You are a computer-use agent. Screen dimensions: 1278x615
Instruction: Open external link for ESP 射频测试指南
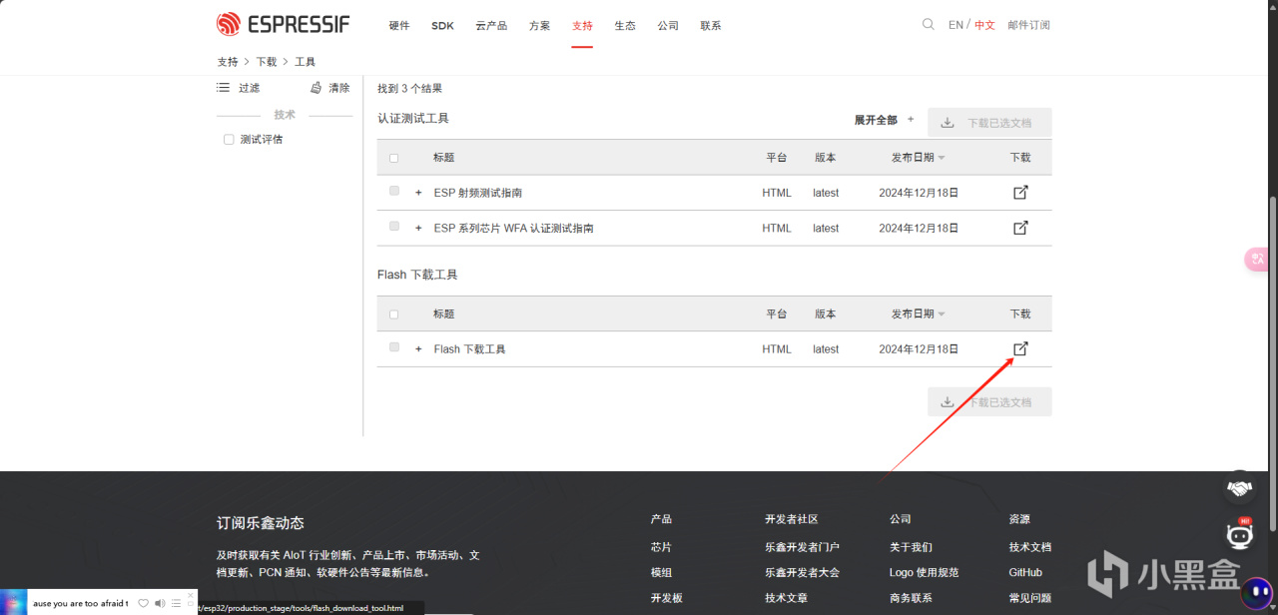pyautogui.click(x=1020, y=193)
